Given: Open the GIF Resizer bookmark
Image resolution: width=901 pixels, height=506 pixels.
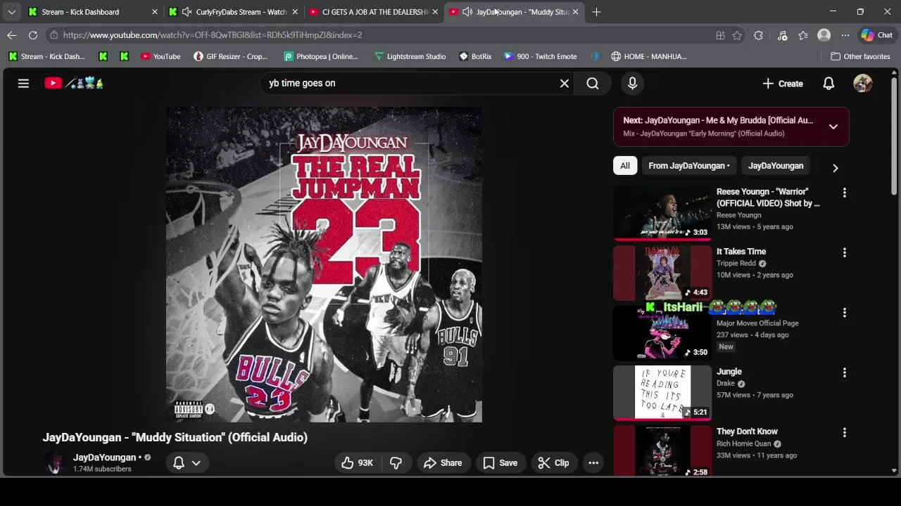Looking at the screenshot, I should (231, 56).
